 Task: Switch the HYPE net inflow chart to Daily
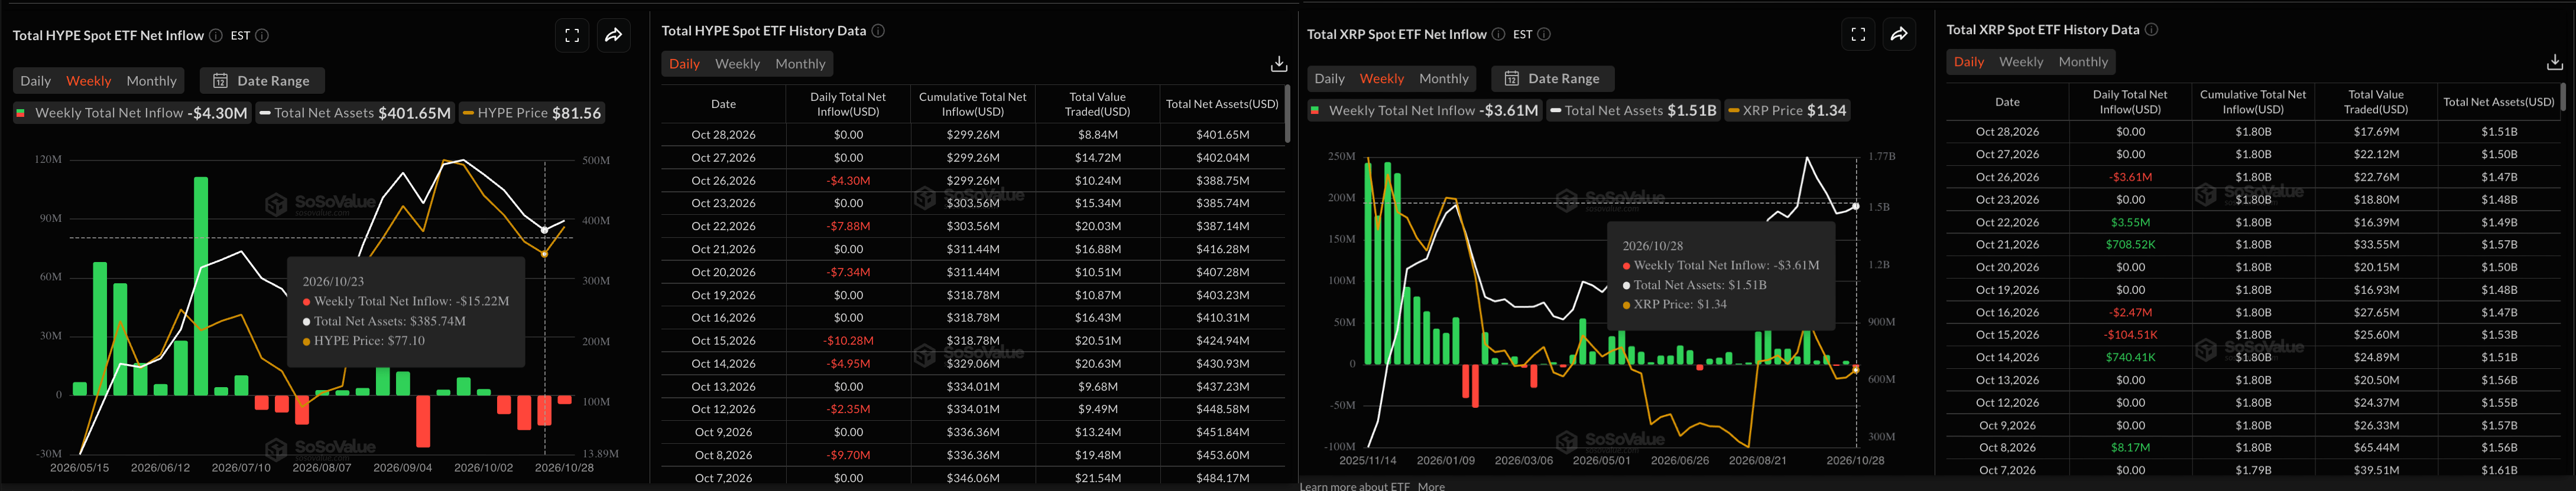click(36, 81)
